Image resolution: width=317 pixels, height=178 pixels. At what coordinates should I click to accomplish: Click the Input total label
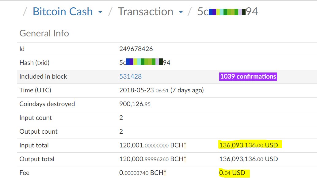pyautogui.click(x=34, y=145)
